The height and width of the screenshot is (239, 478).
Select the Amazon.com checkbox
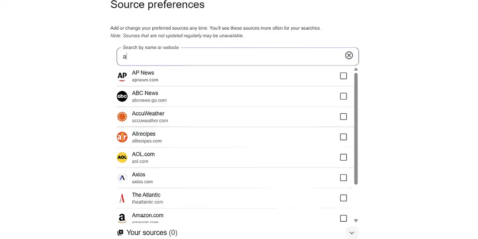[343, 218]
